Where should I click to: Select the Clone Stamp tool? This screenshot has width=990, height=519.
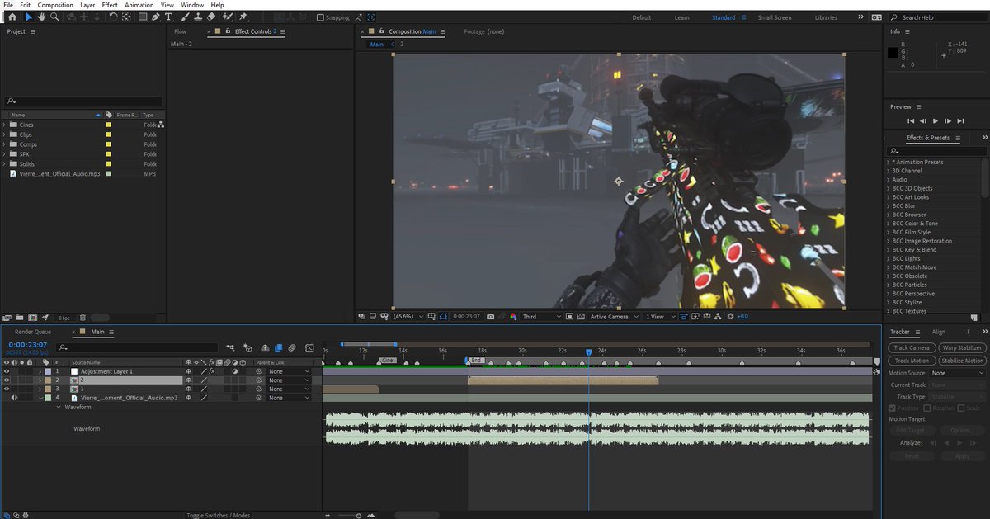coord(197,17)
